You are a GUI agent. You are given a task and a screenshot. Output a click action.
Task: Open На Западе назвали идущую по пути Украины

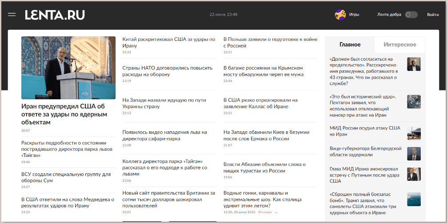[164, 103]
